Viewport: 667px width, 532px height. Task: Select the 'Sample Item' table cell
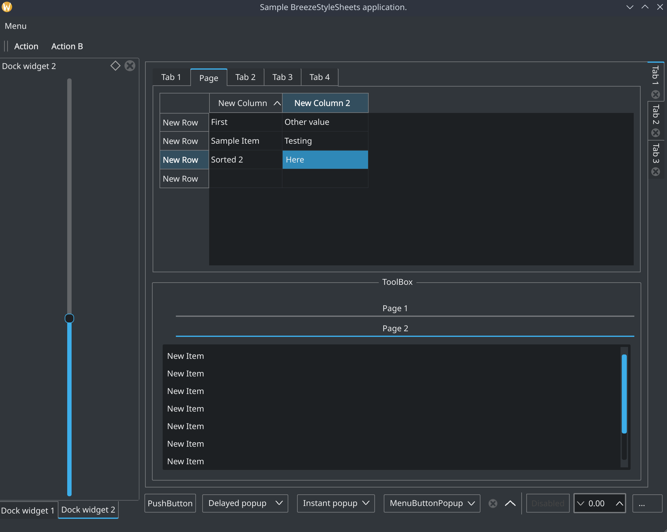(246, 141)
